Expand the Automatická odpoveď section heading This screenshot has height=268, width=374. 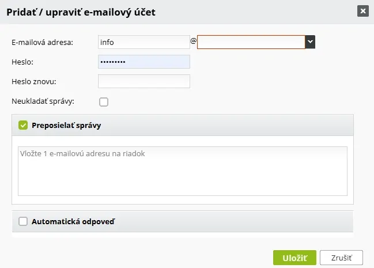click(x=73, y=222)
